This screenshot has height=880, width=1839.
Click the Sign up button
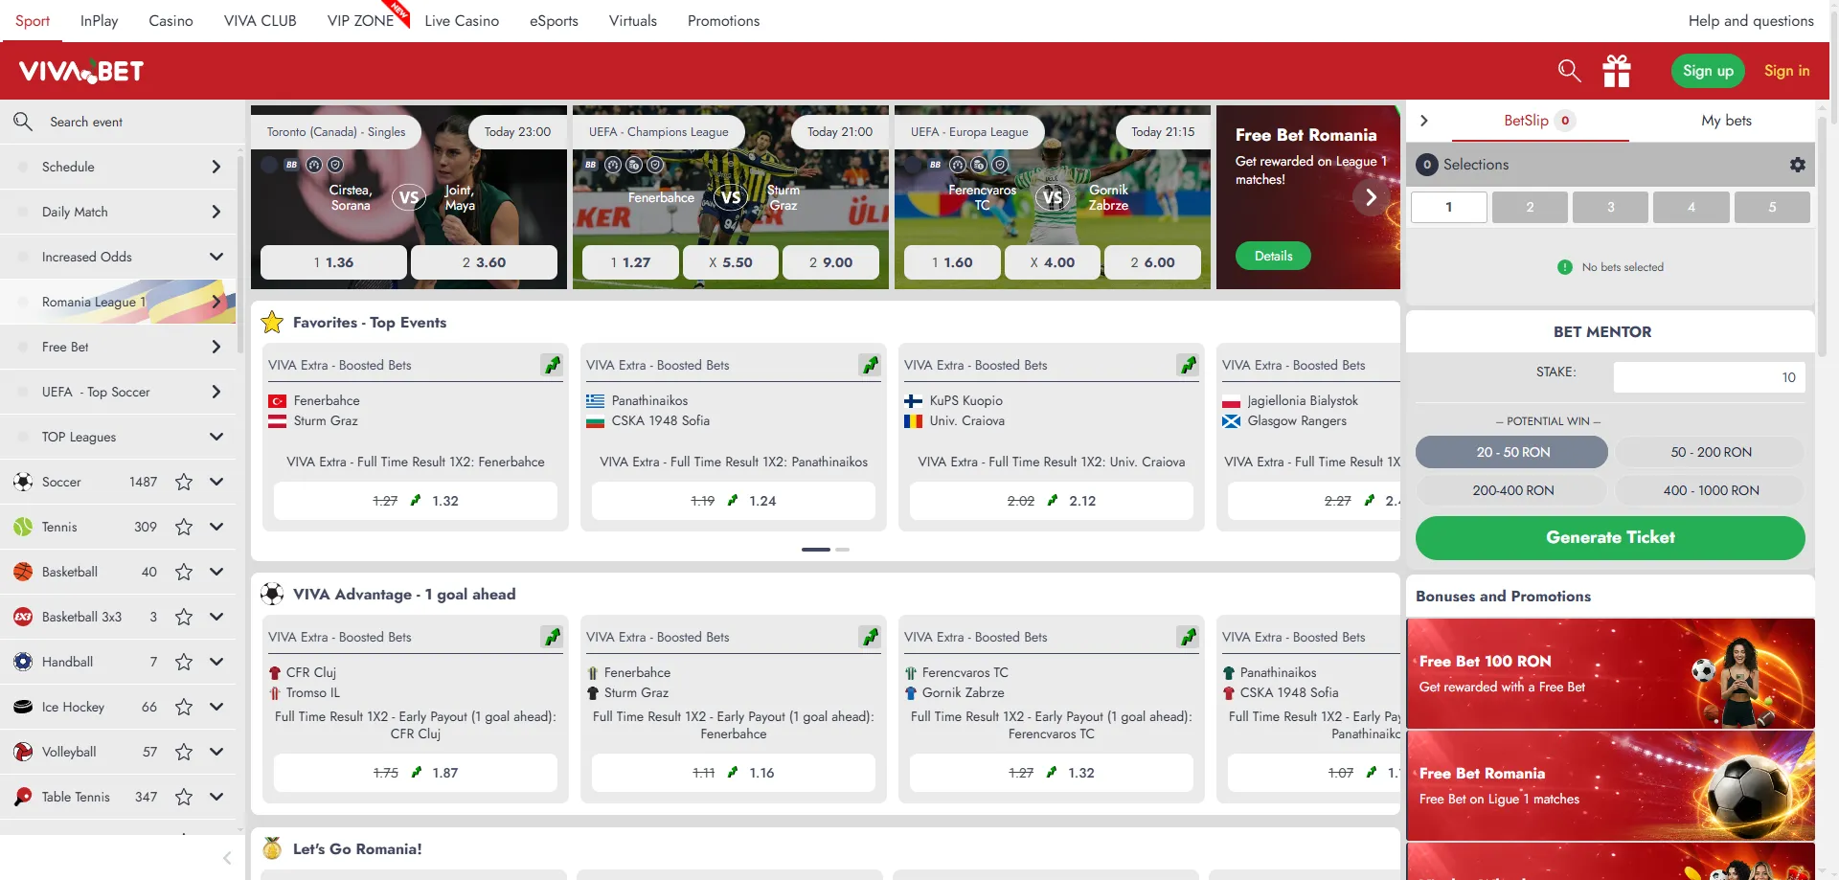coord(1708,71)
